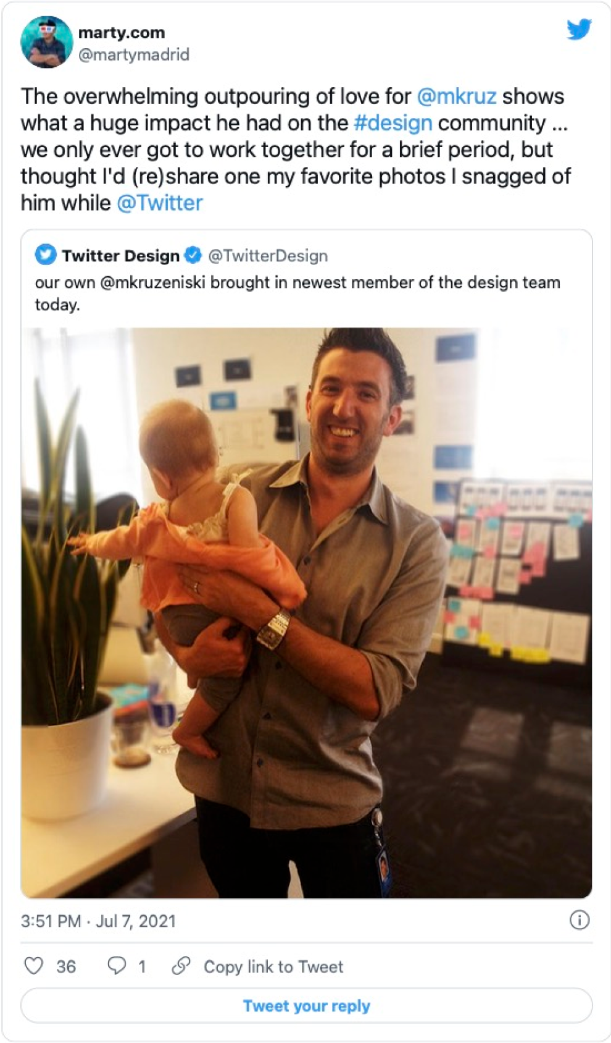This screenshot has width=611, height=1043.
Task: Open the photo of man holding baby
Action: [x=307, y=612]
